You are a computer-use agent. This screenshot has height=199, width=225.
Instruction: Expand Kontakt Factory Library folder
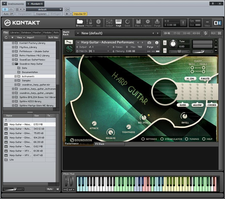tap(13, 43)
